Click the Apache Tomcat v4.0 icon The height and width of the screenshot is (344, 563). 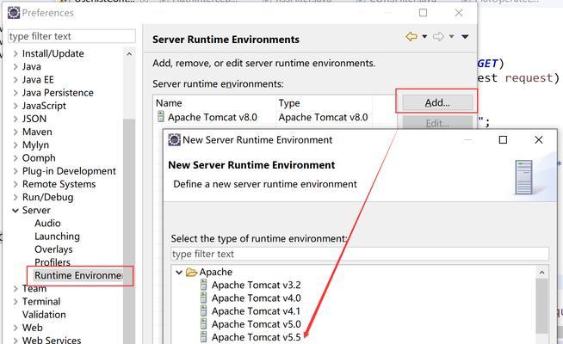[x=203, y=298]
